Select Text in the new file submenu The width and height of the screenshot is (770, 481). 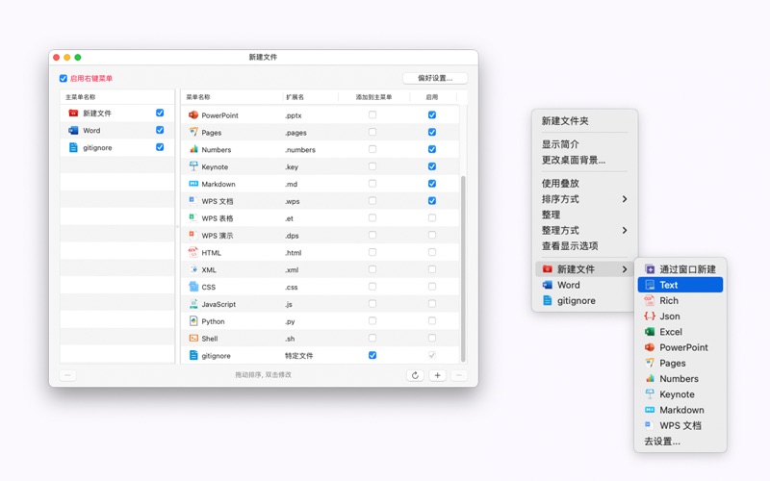(680, 285)
